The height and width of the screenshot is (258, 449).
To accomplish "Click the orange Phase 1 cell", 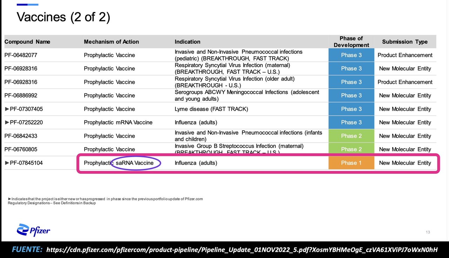I will tap(351, 163).
